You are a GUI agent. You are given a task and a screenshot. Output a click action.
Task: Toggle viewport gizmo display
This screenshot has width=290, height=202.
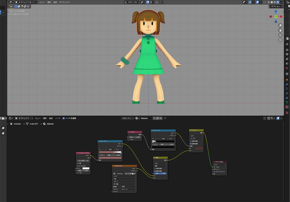coord(250,2)
